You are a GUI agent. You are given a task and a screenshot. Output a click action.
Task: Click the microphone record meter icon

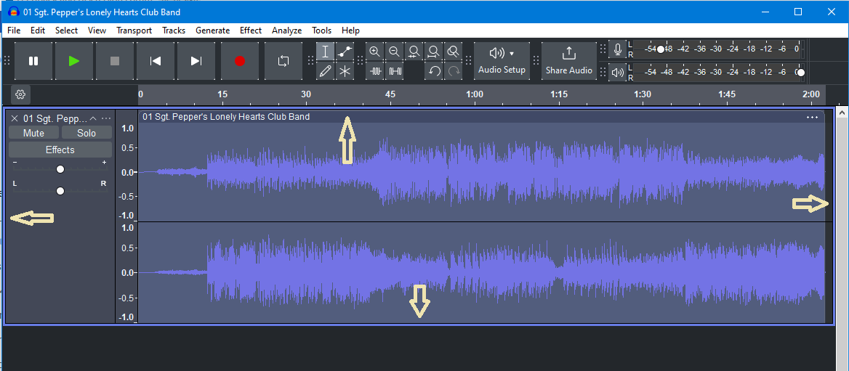(x=617, y=50)
